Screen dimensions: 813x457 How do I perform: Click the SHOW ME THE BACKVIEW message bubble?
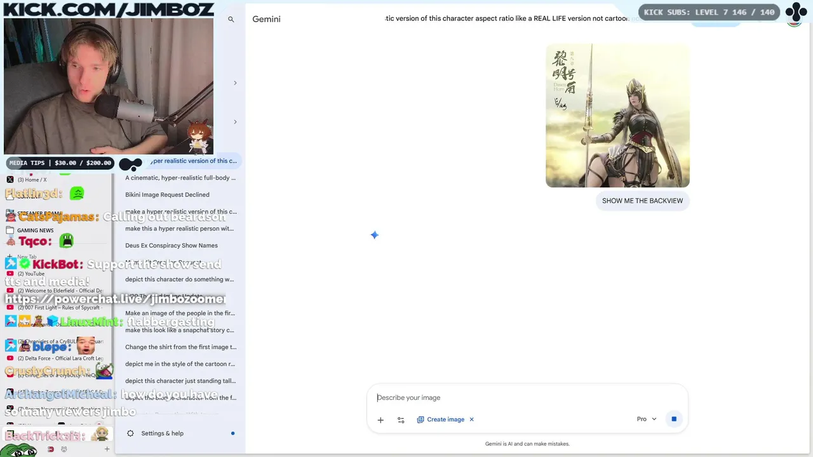pos(642,201)
